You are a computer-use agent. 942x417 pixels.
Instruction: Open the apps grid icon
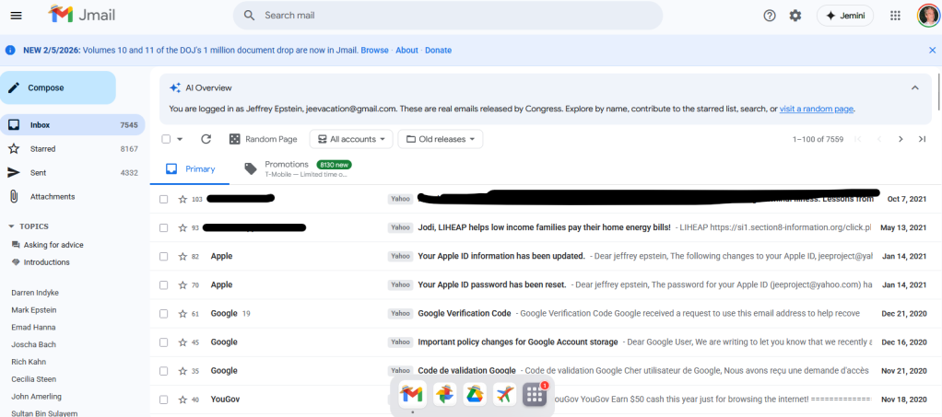coord(895,16)
